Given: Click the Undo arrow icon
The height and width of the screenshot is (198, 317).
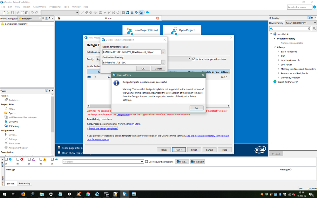Looking at the screenshot, I should coord(32,12).
